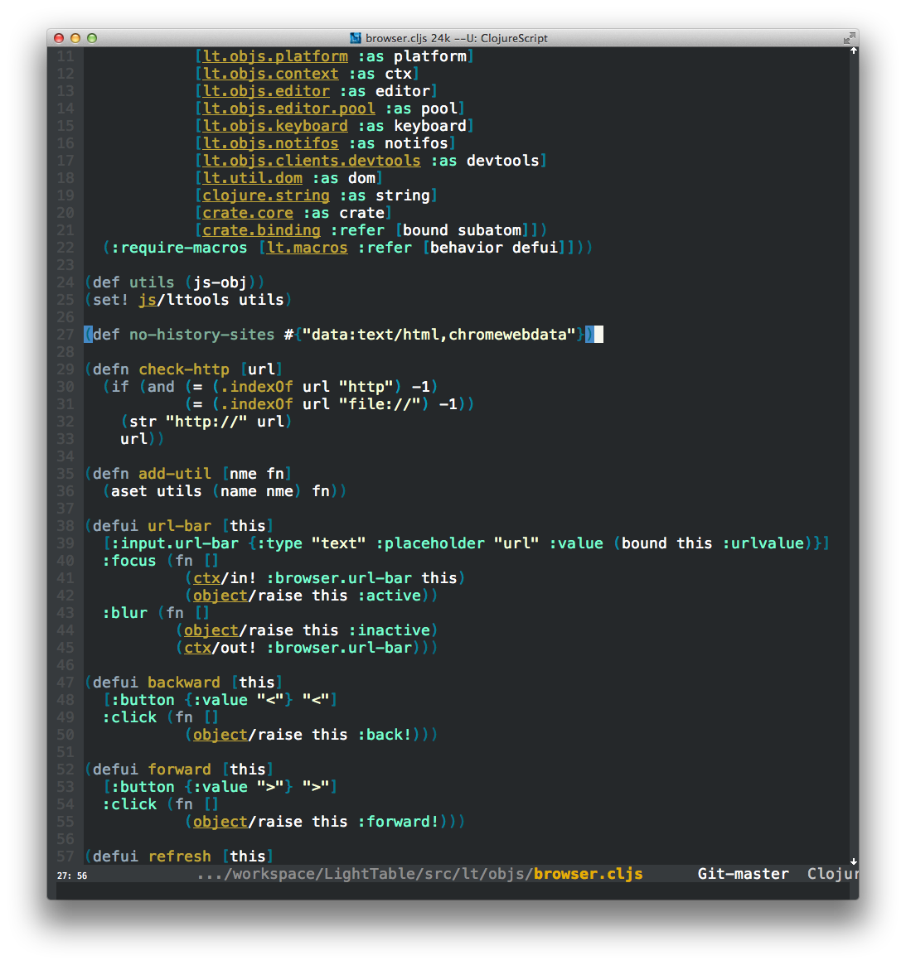Click the scroll up arrow on the scrollbar
The height and width of the screenshot is (965, 906).
854,51
